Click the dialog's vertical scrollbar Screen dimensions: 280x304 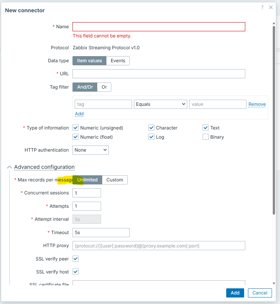[x=274, y=115]
